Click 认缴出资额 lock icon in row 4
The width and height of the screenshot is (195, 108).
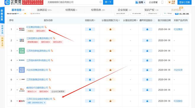coord(110,60)
